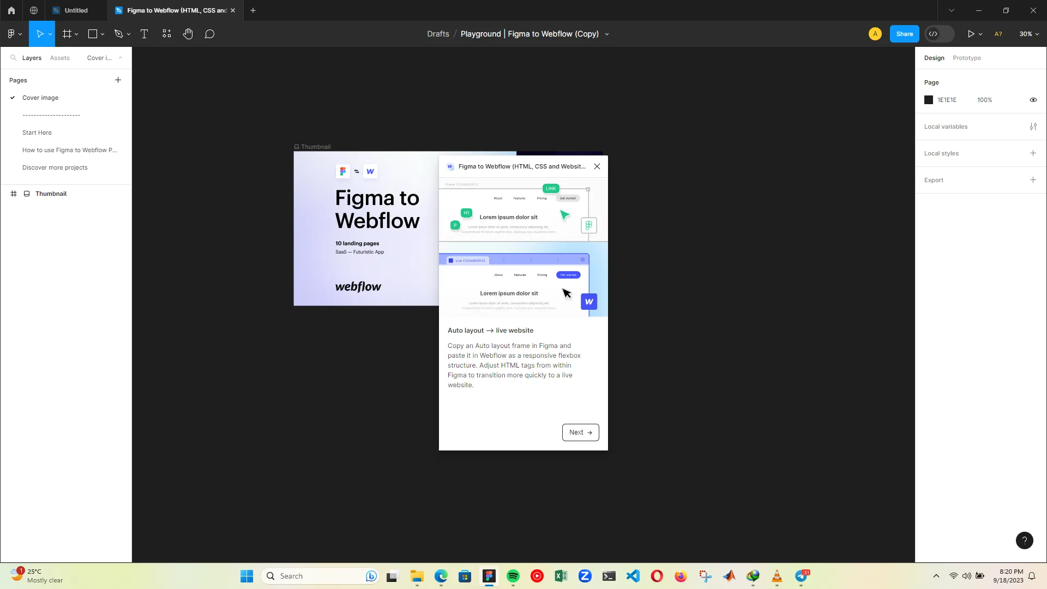Click the Move tool arrow icon
This screenshot has height=589, width=1047.
click(x=39, y=34)
